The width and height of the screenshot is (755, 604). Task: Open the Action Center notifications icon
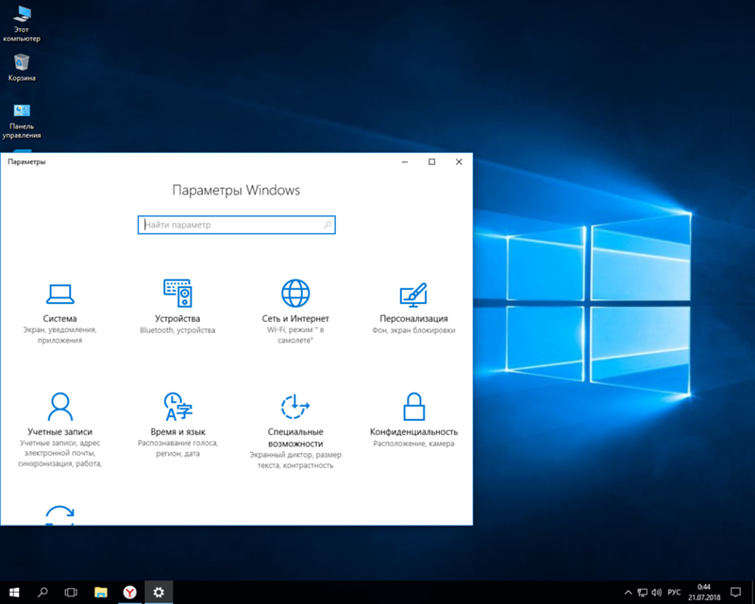click(735, 593)
